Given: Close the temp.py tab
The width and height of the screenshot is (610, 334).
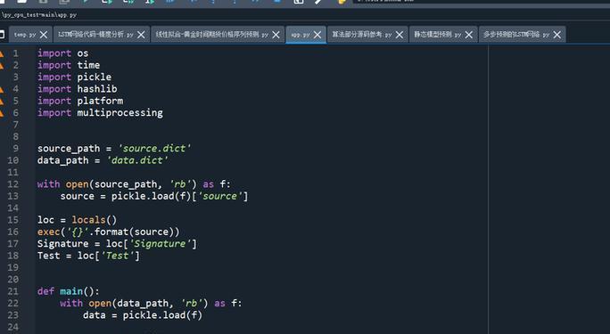Looking at the screenshot, I should pyautogui.click(x=44, y=35).
